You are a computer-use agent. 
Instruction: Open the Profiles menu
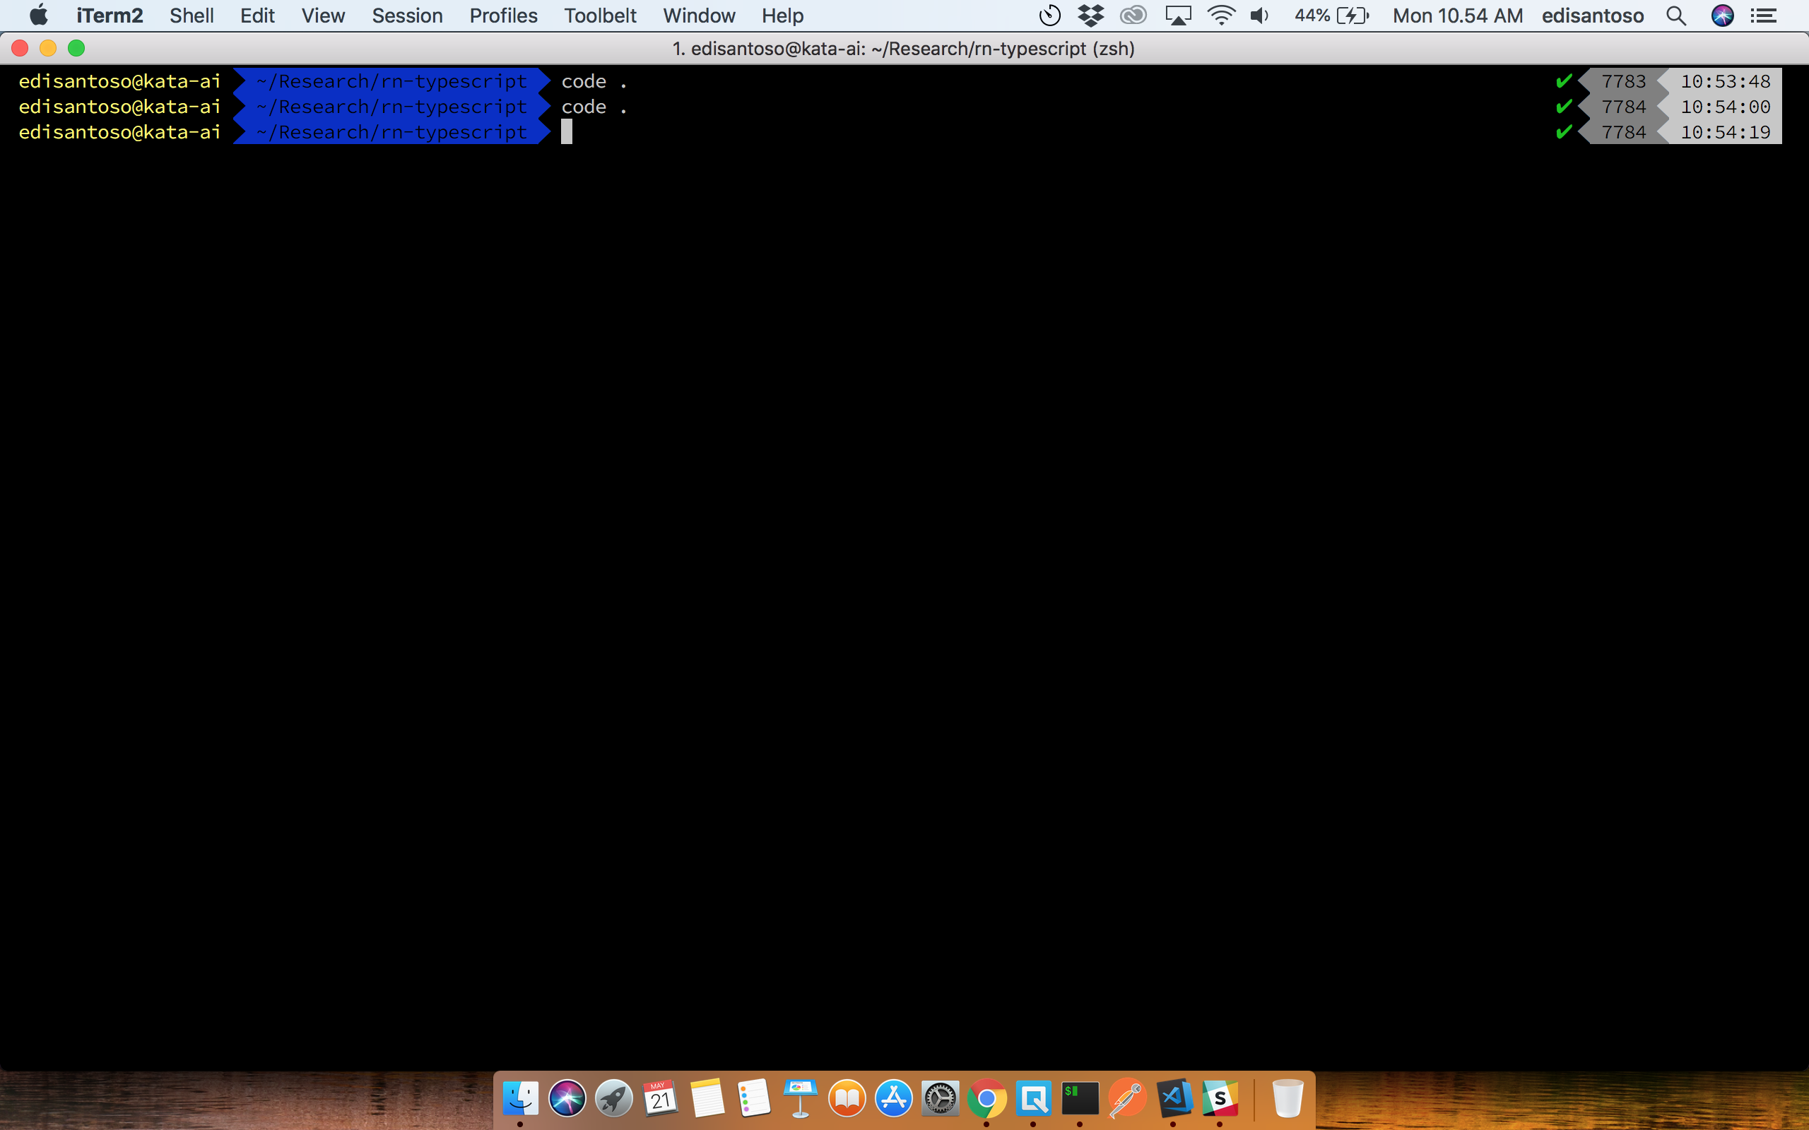pyautogui.click(x=503, y=15)
